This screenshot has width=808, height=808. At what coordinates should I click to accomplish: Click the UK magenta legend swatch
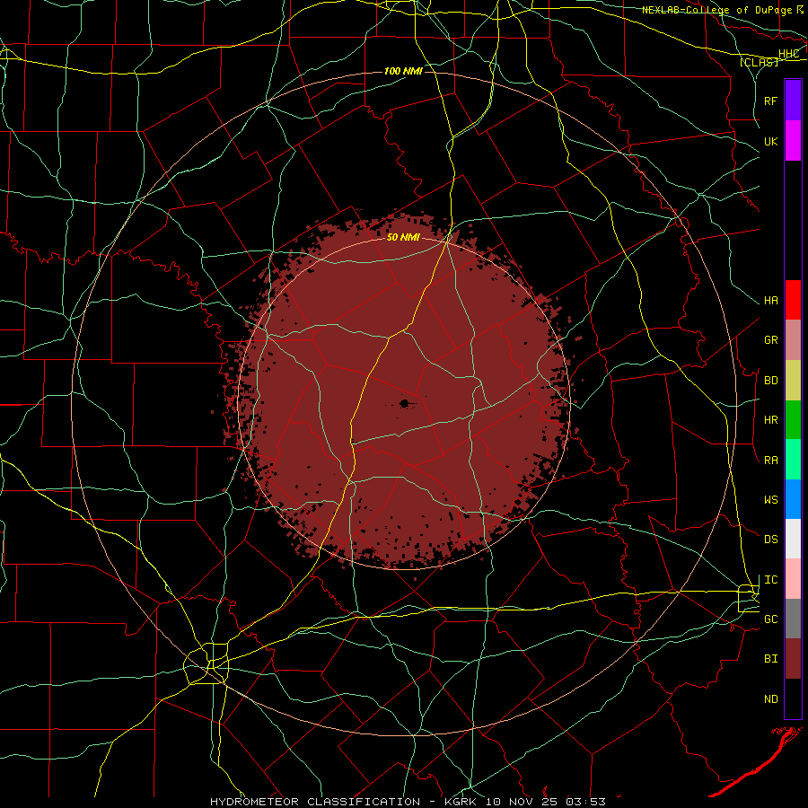coord(793,141)
